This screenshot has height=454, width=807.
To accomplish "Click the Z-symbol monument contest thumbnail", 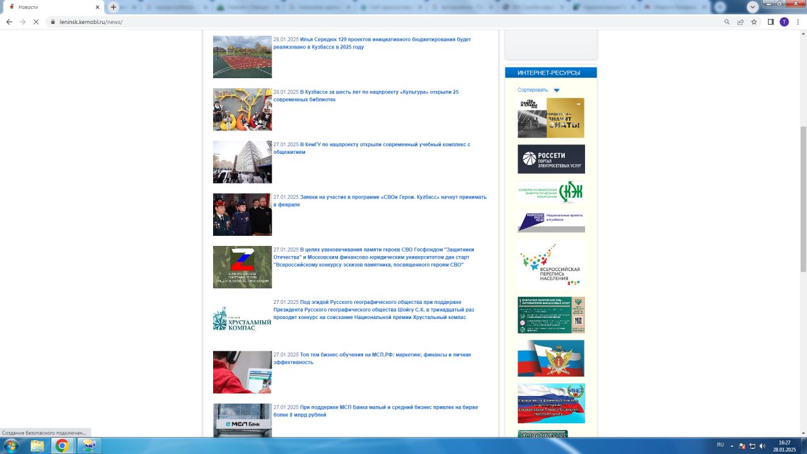I will tap(242, 267).
